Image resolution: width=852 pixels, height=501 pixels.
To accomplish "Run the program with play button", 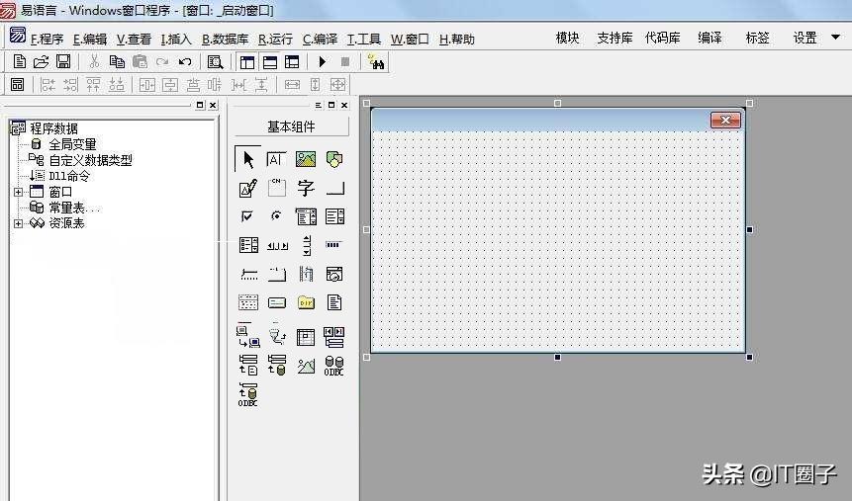I will [x=323, y=62].
